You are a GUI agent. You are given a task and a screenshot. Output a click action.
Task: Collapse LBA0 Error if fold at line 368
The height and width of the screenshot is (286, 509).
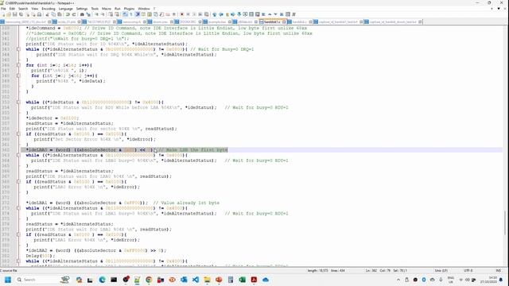[18, 182]
